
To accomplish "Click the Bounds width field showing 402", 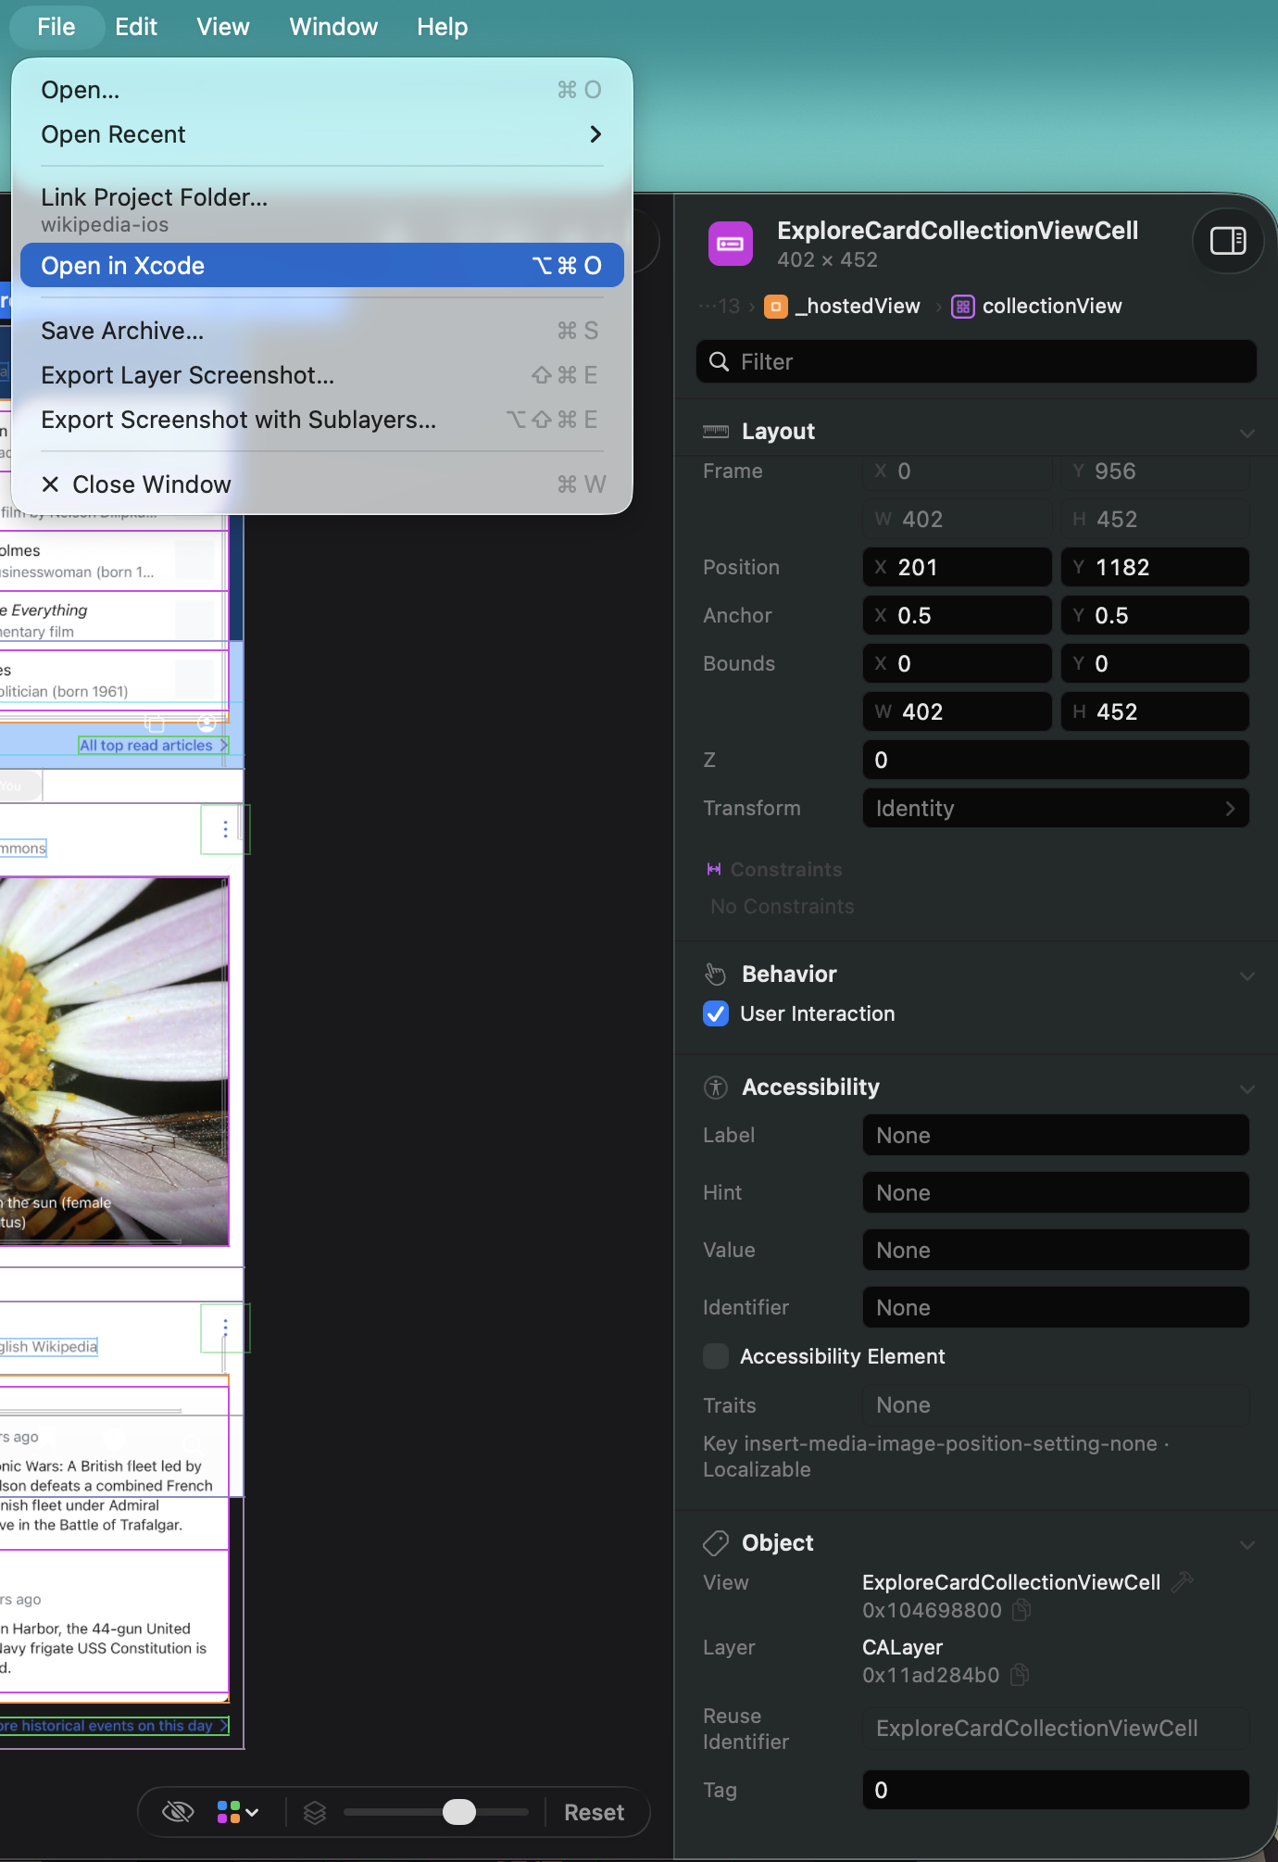I will click(x=958, y=711).
